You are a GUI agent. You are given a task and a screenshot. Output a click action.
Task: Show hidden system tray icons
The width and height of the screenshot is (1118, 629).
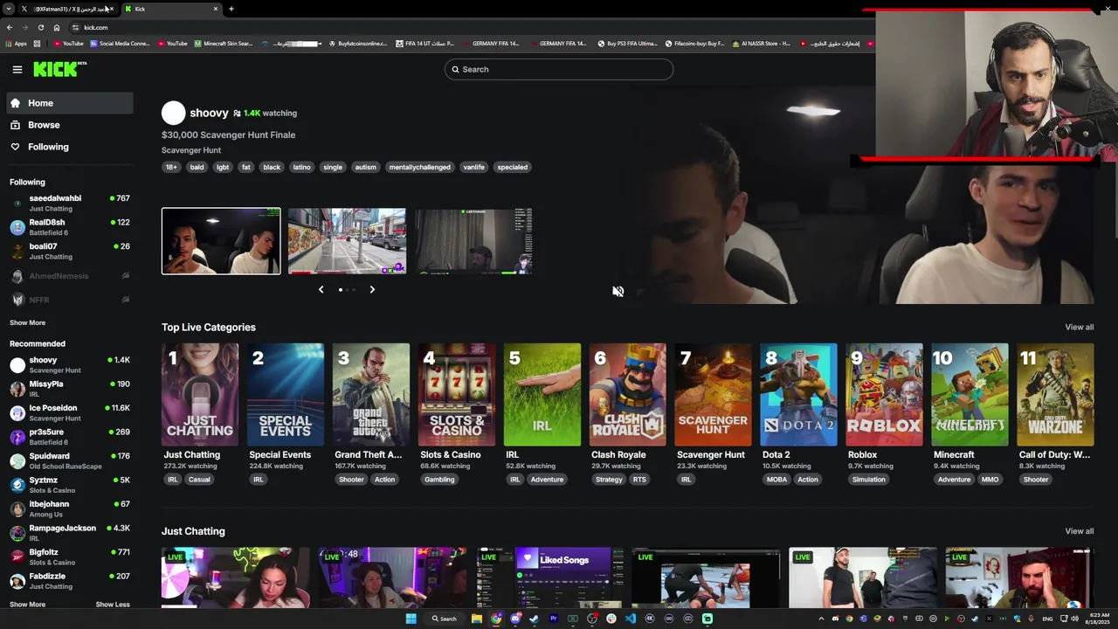point(821,619)
